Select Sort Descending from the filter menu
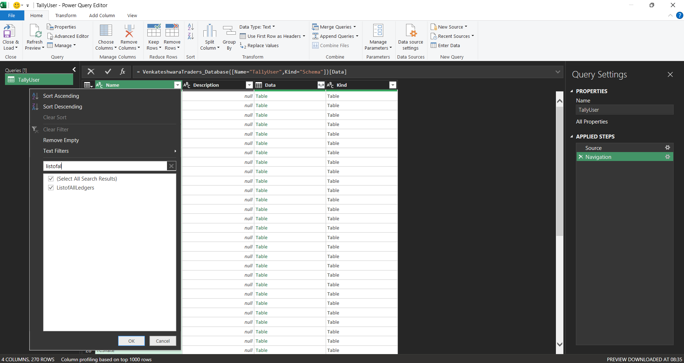 62,107
